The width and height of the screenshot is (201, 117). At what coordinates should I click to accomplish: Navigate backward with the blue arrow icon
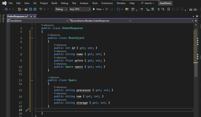click(6, 9)
